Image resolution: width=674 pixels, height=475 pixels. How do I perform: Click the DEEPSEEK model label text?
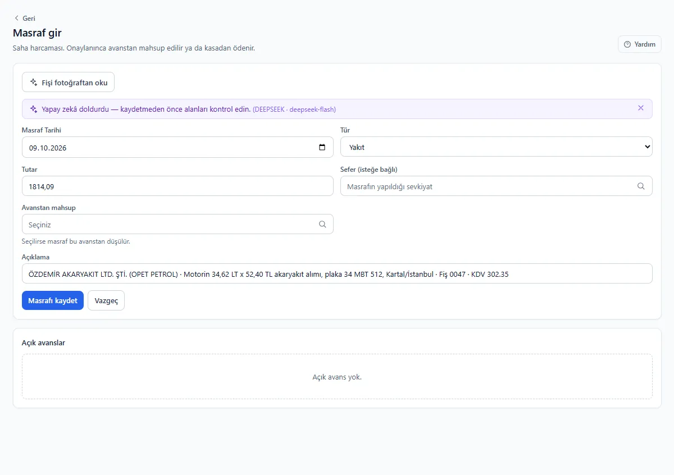coord(294,109)
